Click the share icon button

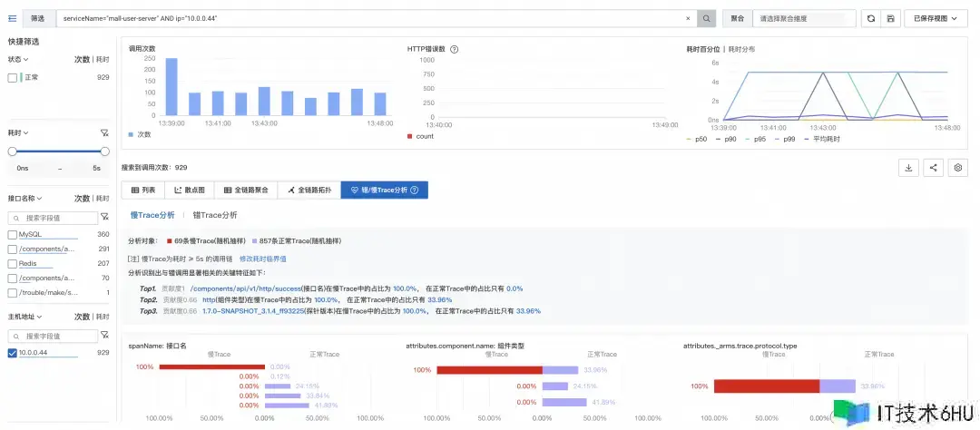933,168
